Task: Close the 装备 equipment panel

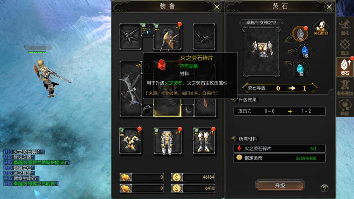Action: click(217, 7)
